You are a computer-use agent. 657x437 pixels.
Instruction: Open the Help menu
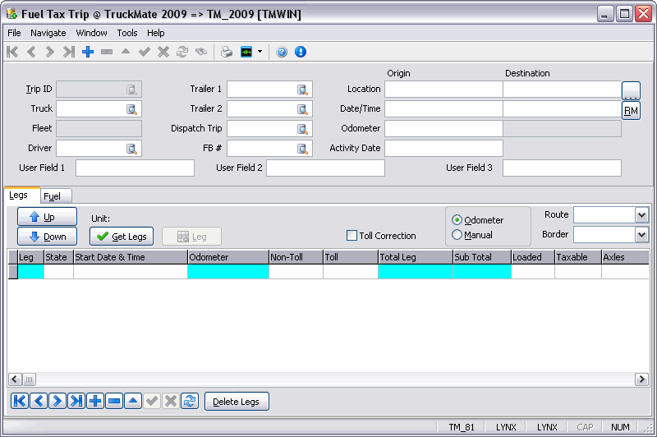tap(155, 33)
